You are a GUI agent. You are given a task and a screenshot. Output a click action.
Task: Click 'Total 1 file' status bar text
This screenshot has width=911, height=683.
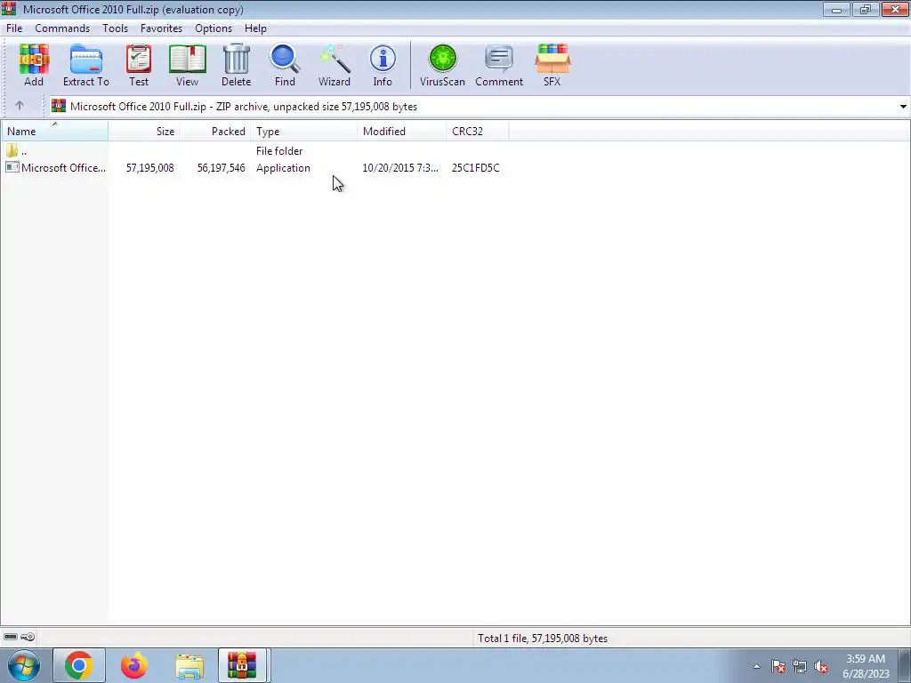[x=543, y=639]
